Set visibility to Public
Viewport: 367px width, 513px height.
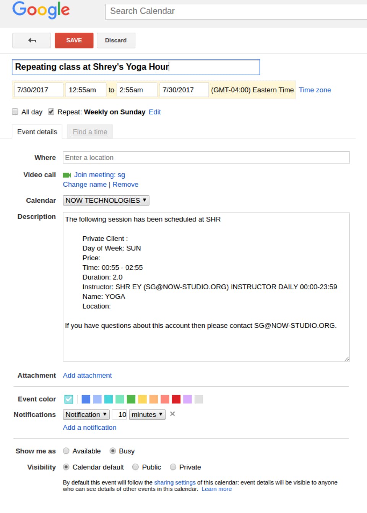(135, 467)
